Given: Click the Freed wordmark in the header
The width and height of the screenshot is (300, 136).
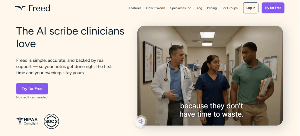Looking at the screenshot, I should (x=40, y=8).
